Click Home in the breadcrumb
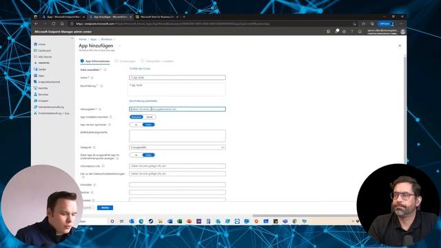Screen dimensions: 441x248 83,39
